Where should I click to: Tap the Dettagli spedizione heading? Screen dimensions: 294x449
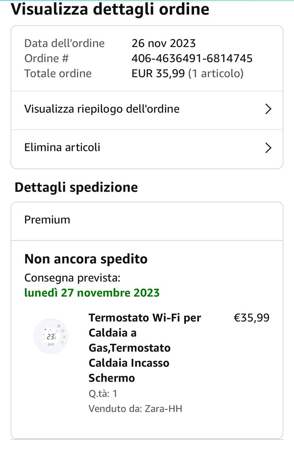76,187
